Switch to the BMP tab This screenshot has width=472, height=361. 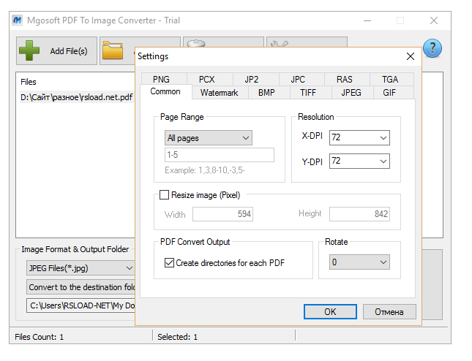click(269, 93)
